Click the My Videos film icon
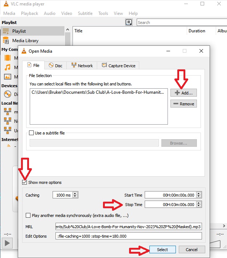 (x=8, y=58)
